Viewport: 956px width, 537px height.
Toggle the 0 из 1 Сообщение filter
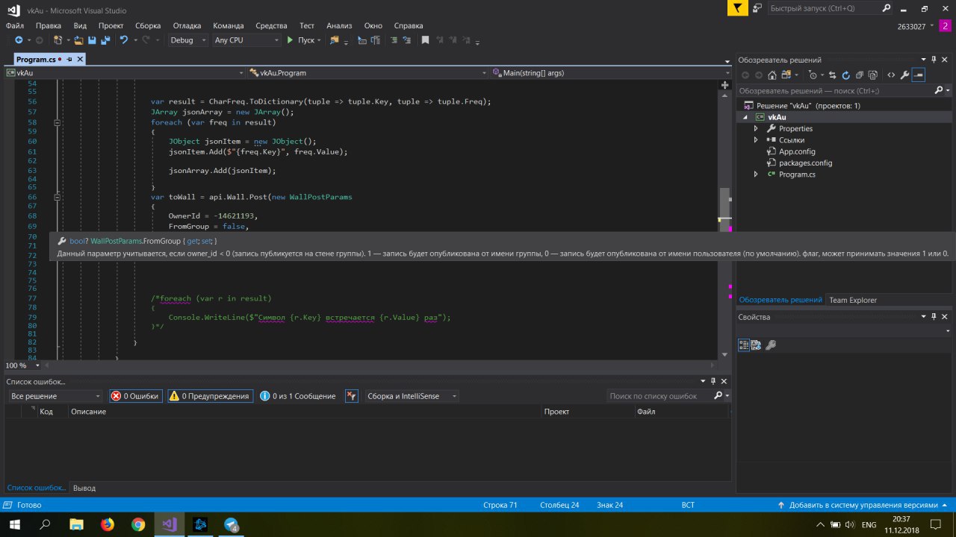(299, 396)
